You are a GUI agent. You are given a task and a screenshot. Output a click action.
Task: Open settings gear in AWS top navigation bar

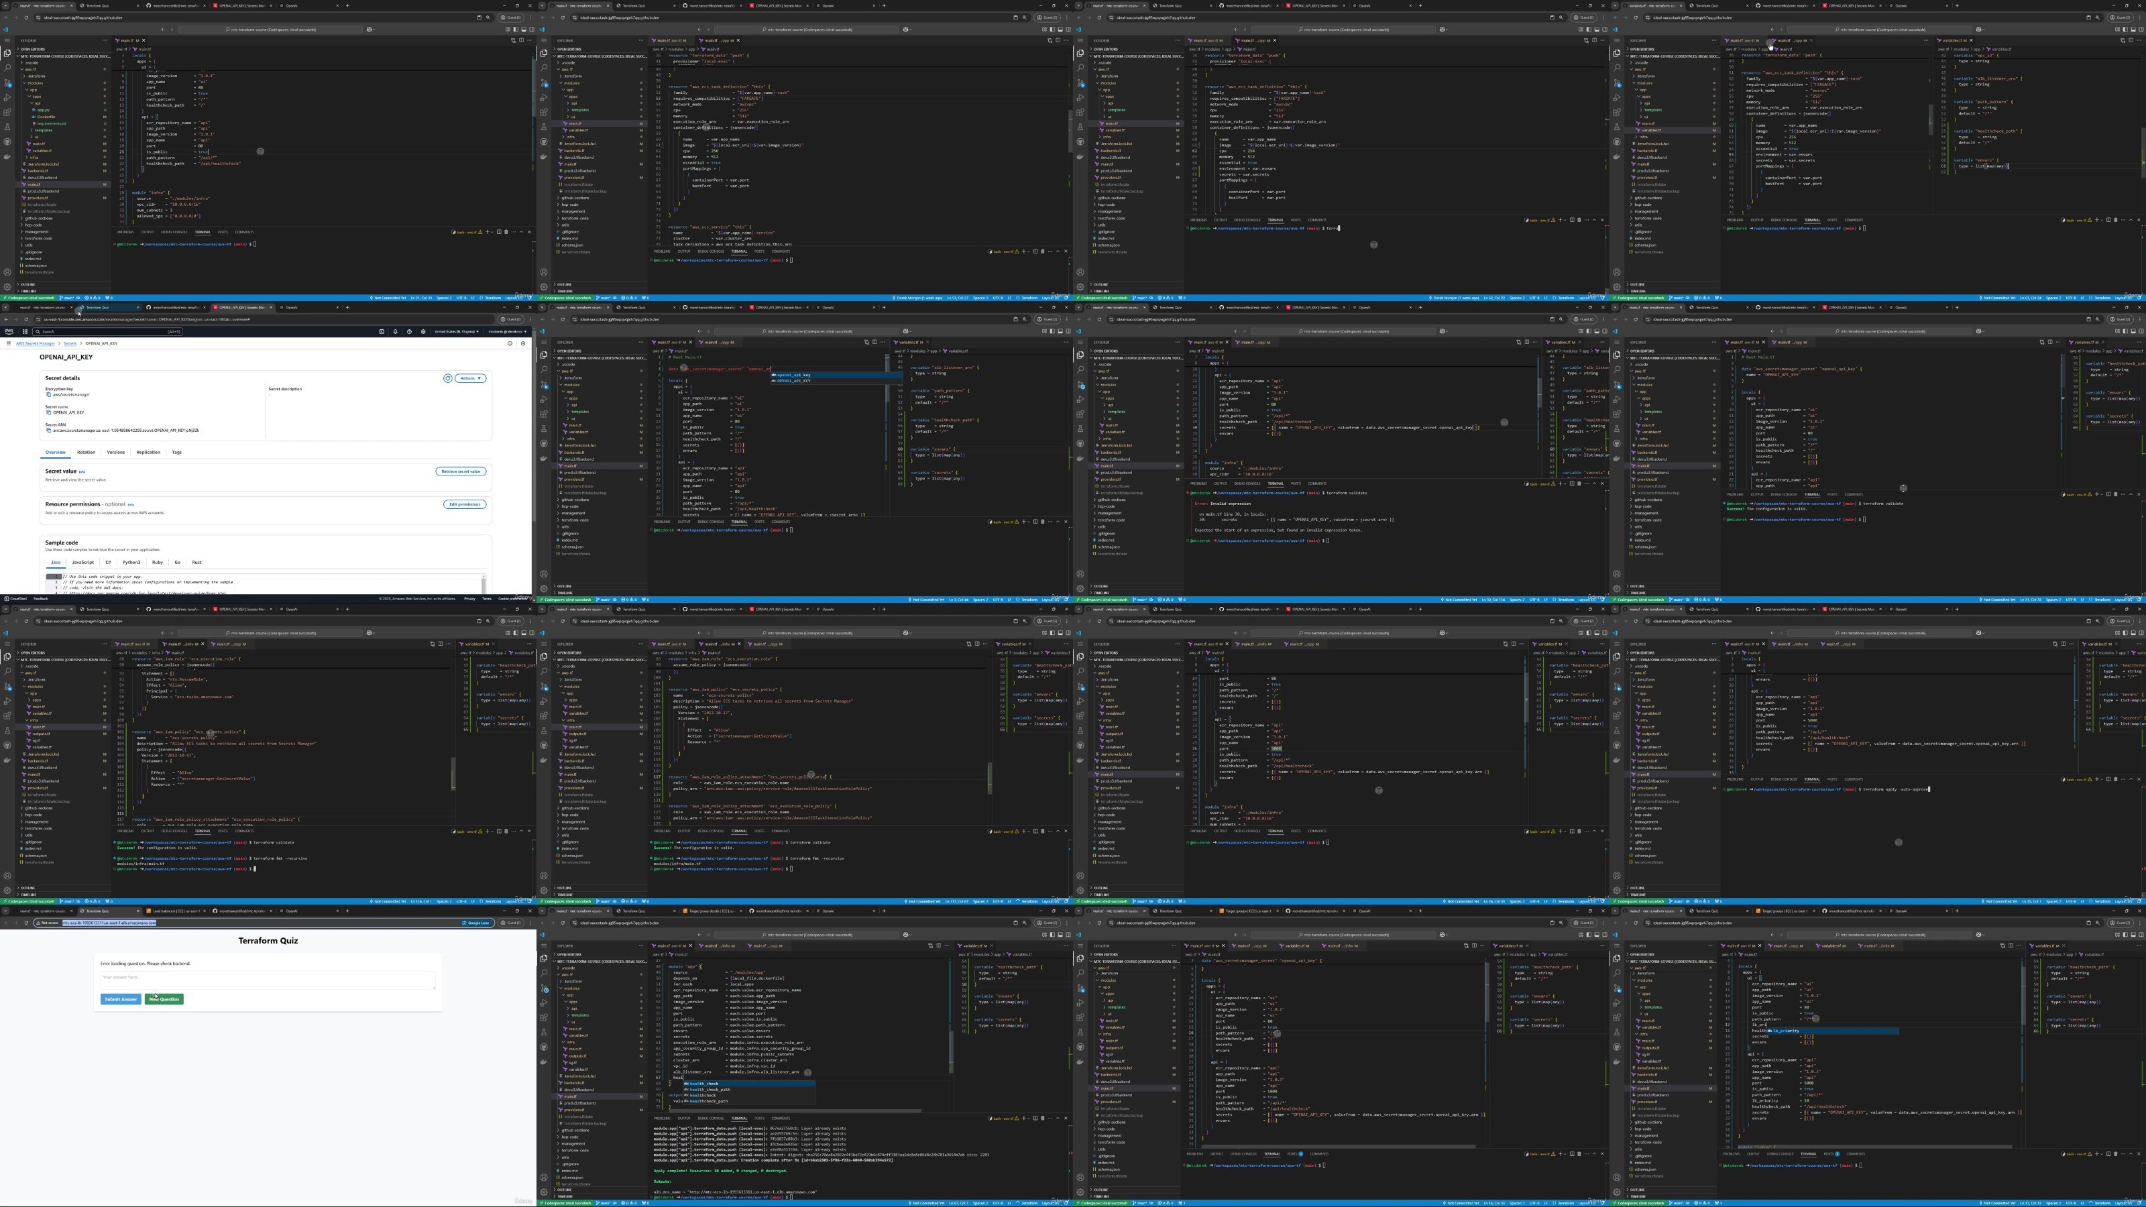423,333
